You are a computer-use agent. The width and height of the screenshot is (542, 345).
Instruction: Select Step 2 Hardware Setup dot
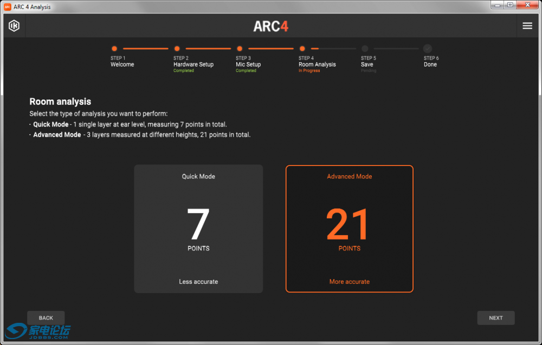click(x=177, y=49)
